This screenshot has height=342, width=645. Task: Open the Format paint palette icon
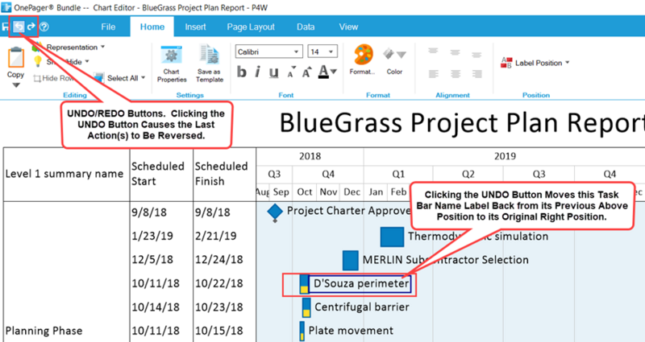pyautogui.click(x=364, y=55)
